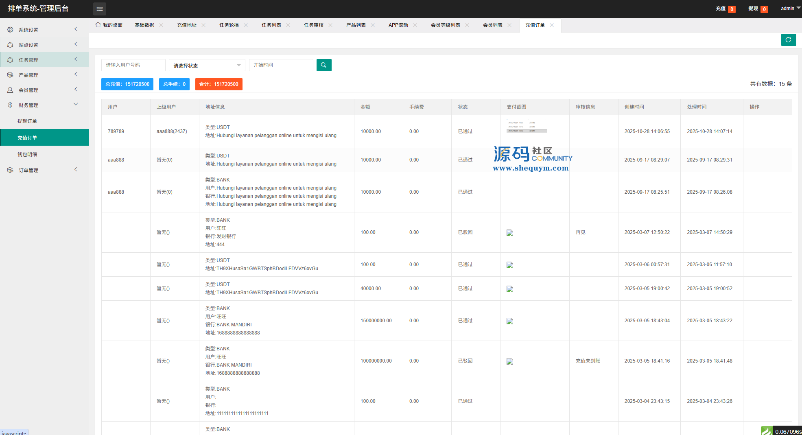802x435 pixels.
Task: Click the green search magnifier button
Action: click(x=324, y=65)
